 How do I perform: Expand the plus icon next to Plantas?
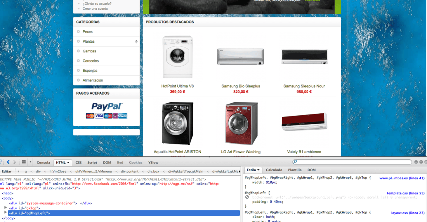tap(136, 42)
